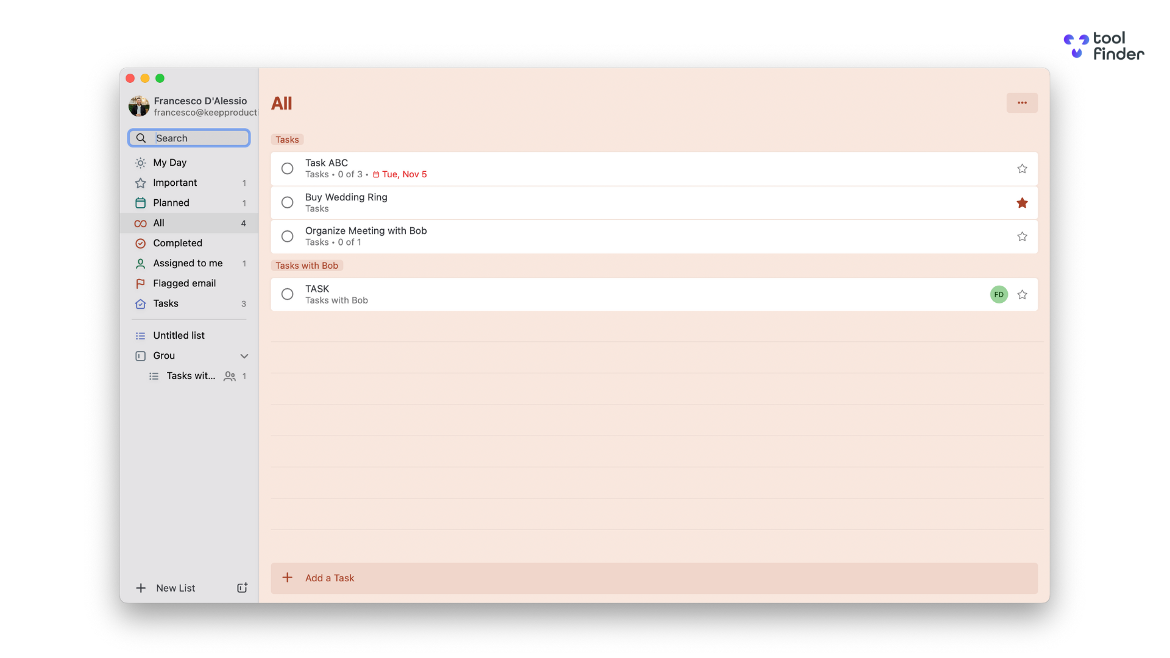Open the My Day view
This screenshot has width=1170, height=658.
169,162
